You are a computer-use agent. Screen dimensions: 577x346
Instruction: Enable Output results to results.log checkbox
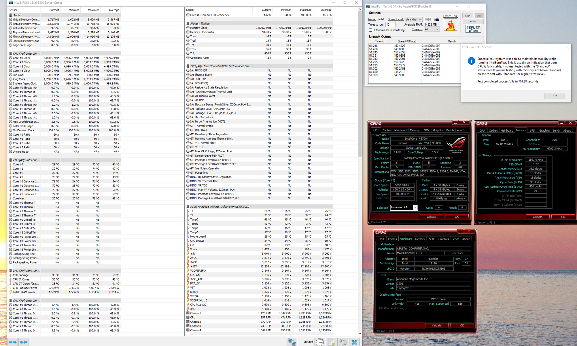(x=370, y=30)
